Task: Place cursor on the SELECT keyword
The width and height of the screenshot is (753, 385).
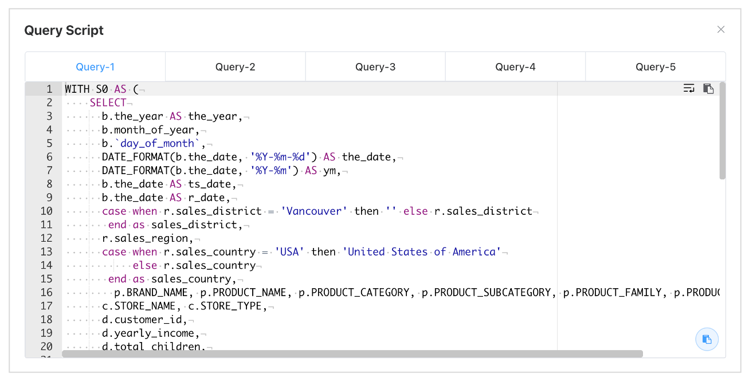Action: (108, 103)
